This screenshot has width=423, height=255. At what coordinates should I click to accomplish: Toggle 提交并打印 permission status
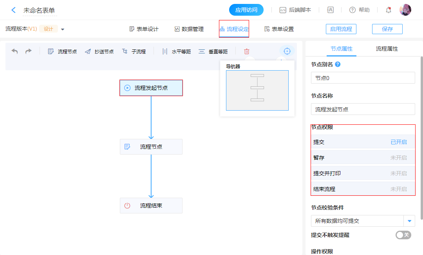398,173
